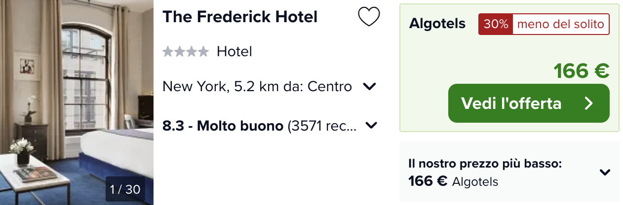Click the green 166 € price
This screenshot has width=623, height=205.
pos(582,71)
